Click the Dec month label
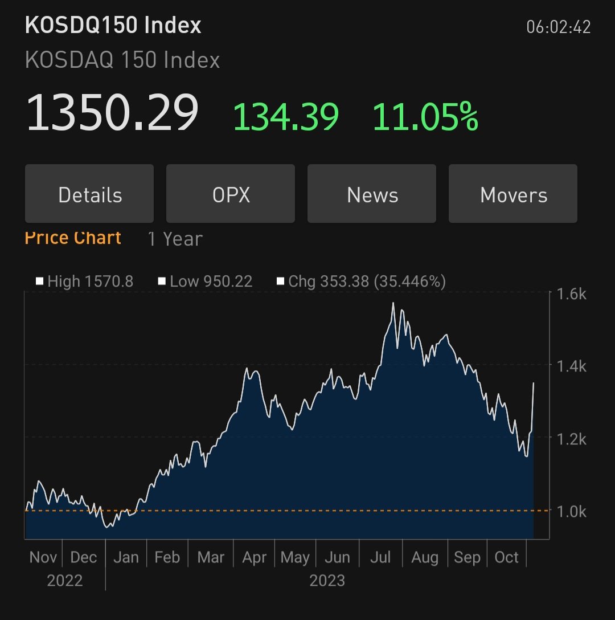This screenshot has width=615, height=620. (x=83, y=557)
